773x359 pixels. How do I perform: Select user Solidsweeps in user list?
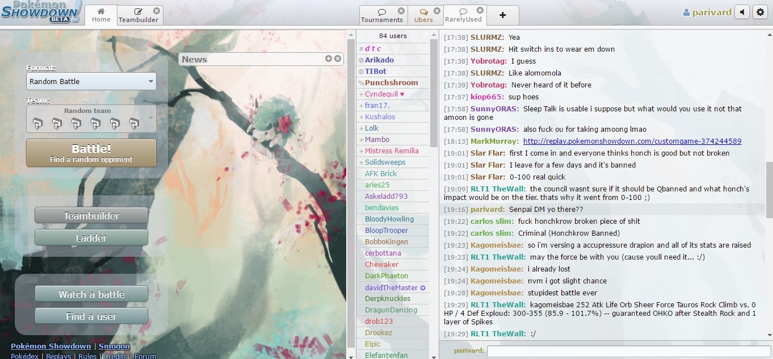(393, 162)
